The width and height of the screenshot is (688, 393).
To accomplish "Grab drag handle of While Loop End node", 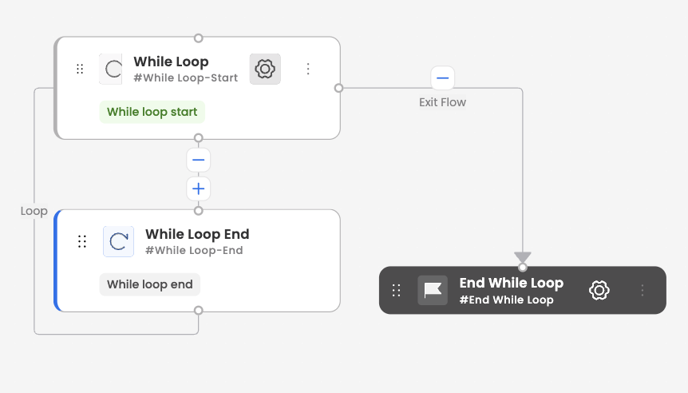I will [x=82, y=241].
